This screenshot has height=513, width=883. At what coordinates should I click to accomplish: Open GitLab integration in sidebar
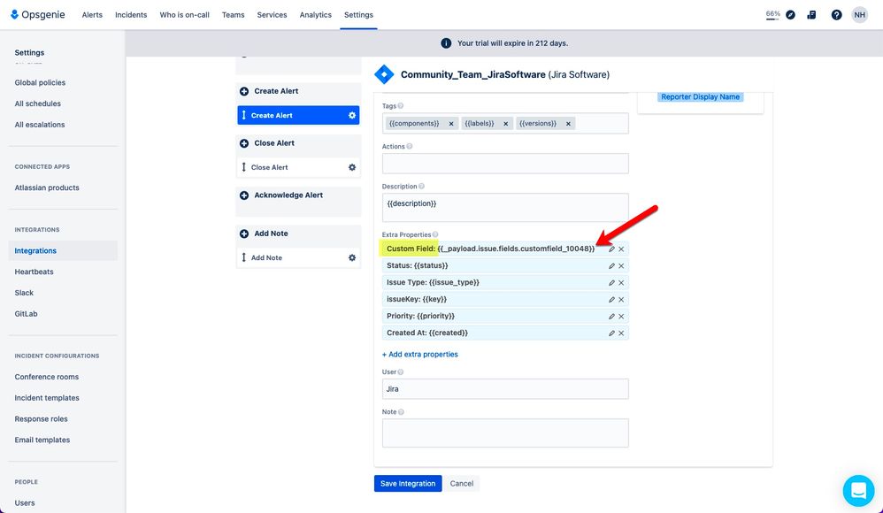[26, 314]
